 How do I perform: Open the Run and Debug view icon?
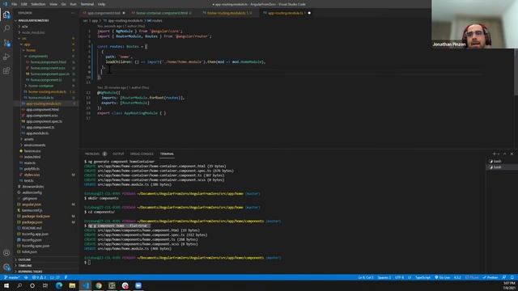pyautogui.click(x=6, y=57)
